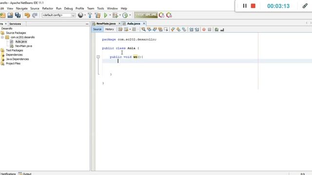Click the Find Selection magnifier icon

pyautogui.click(x=143, y=30)
